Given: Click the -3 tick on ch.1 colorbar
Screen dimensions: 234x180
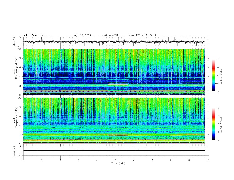Looking at the screenshot, I should point(218,59).
